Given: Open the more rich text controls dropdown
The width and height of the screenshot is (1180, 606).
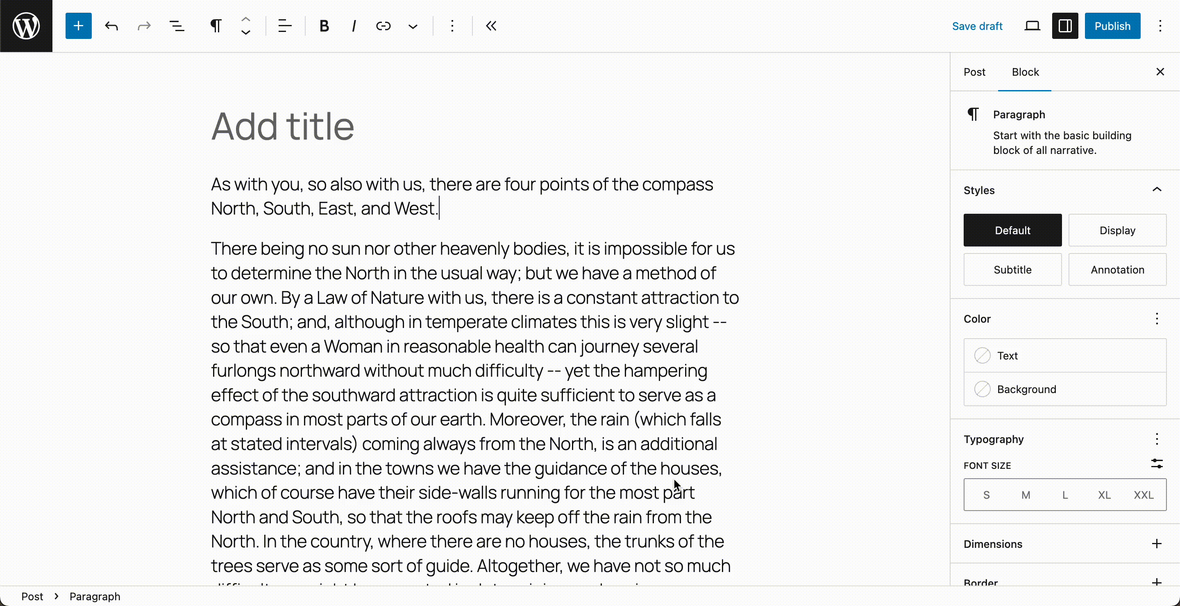Looking at the screenshot, I should (413, 26).
